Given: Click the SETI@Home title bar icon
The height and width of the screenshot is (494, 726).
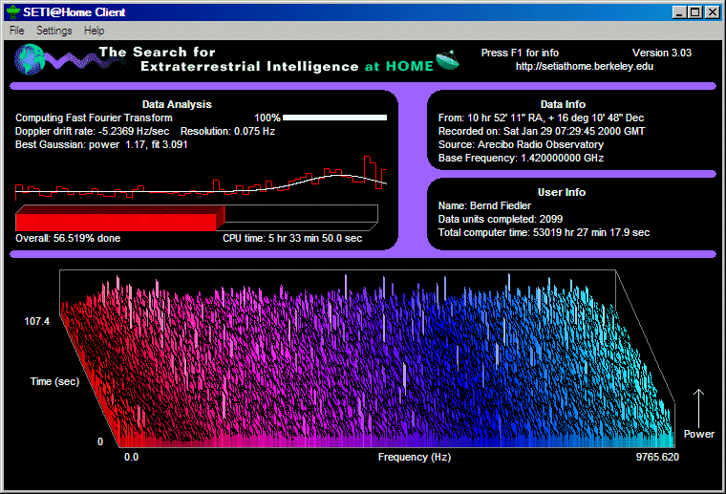Looking at the screenshot, I should coord(13,12).
